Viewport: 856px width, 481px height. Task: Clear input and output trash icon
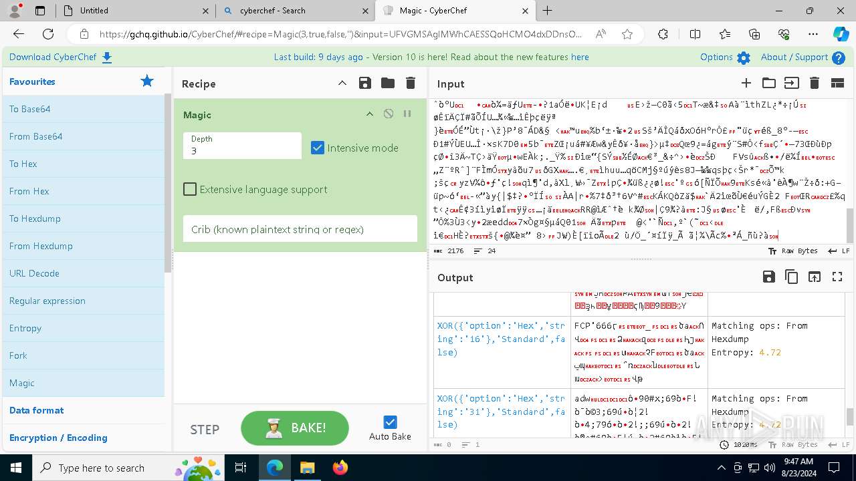tap(815, 83)
